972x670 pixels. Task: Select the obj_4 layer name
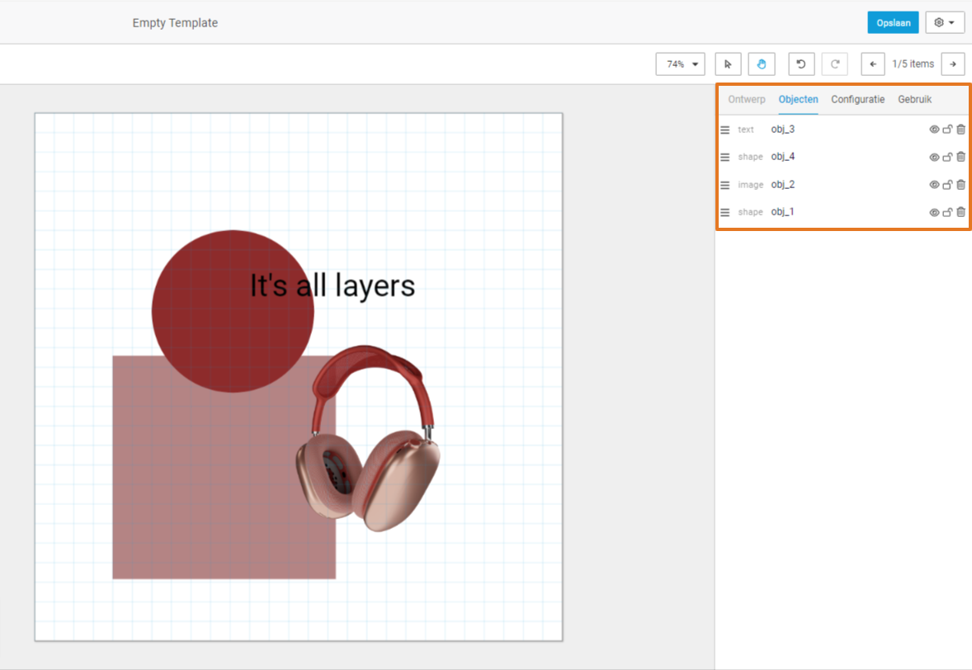pyautogui.click(x=783, y=157)
